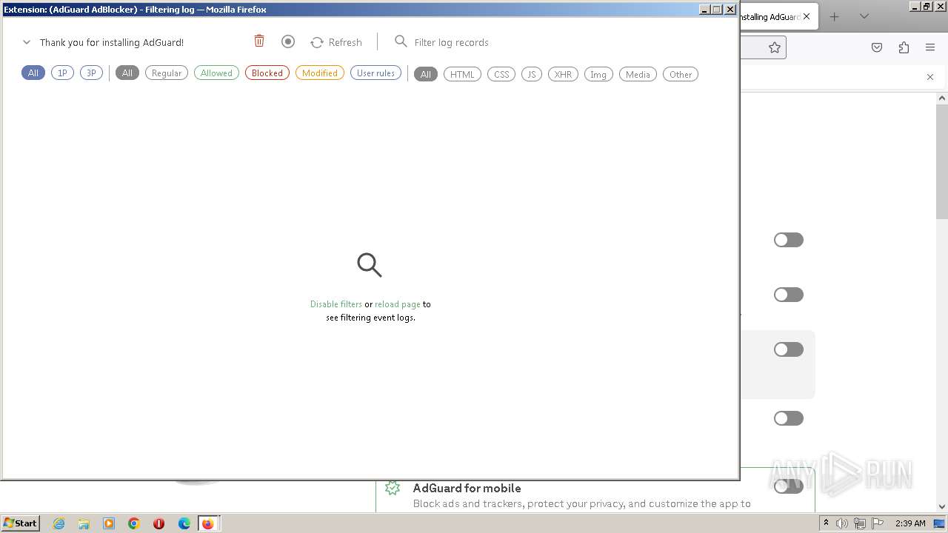Filter by XHR request type

click(563, 74)
